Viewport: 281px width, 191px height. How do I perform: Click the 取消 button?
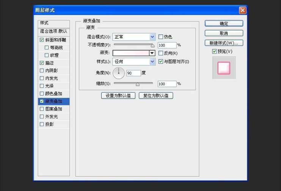click(224, 33)
